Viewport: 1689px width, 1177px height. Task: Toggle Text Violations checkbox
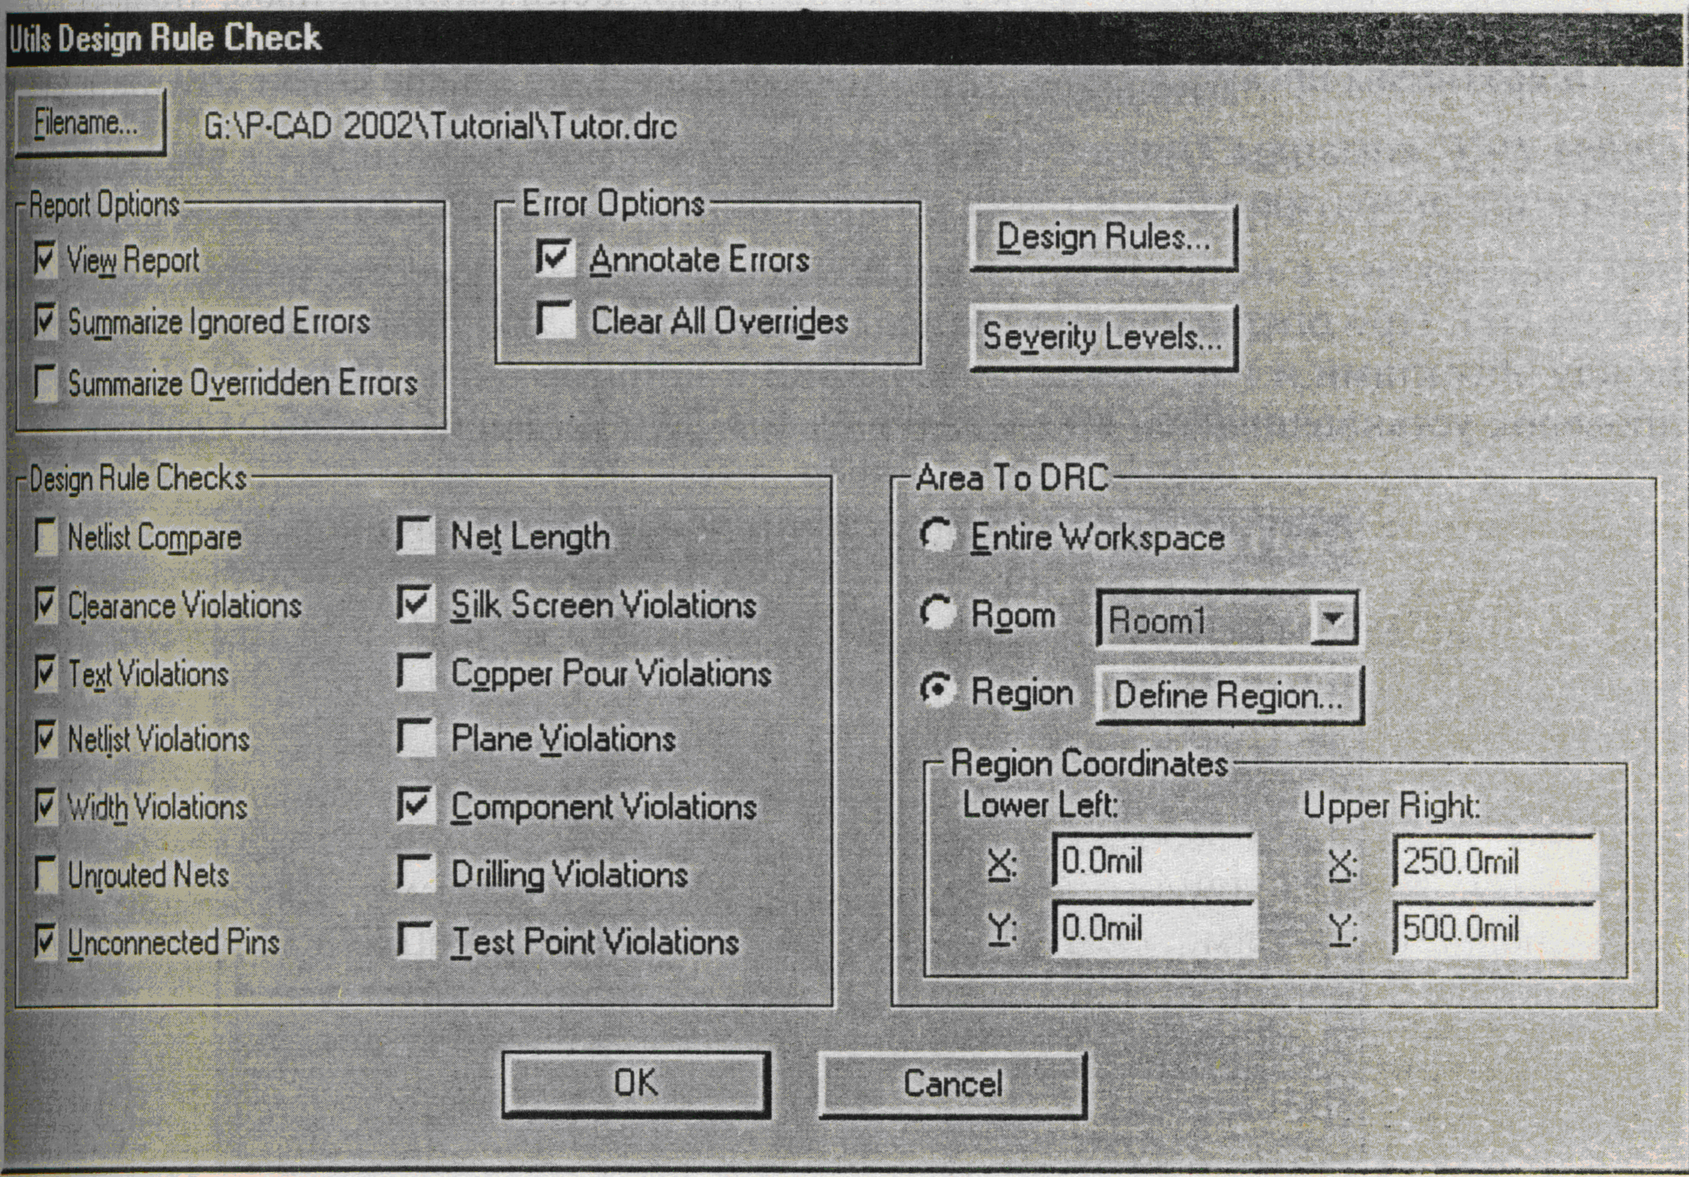pyautogui.click(x=46, y=673)
